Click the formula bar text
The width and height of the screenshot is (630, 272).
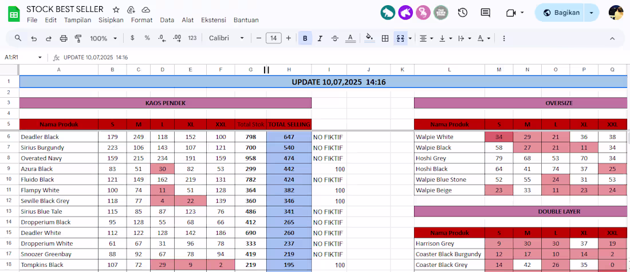[96, 57]
